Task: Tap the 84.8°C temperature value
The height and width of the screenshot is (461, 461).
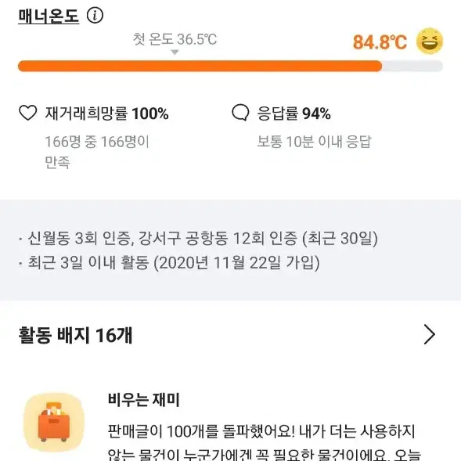Action: pyautogui.click(x=380, y=42)
